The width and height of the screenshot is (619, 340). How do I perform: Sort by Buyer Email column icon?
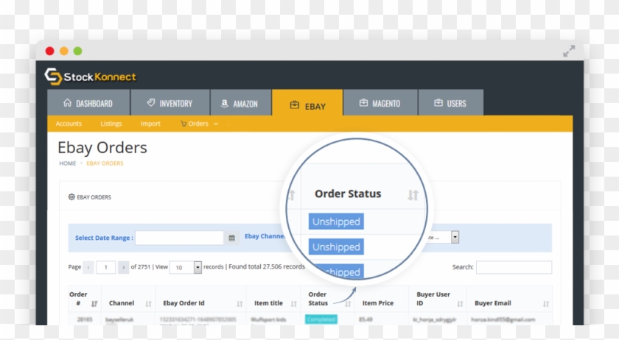[546, 304]
